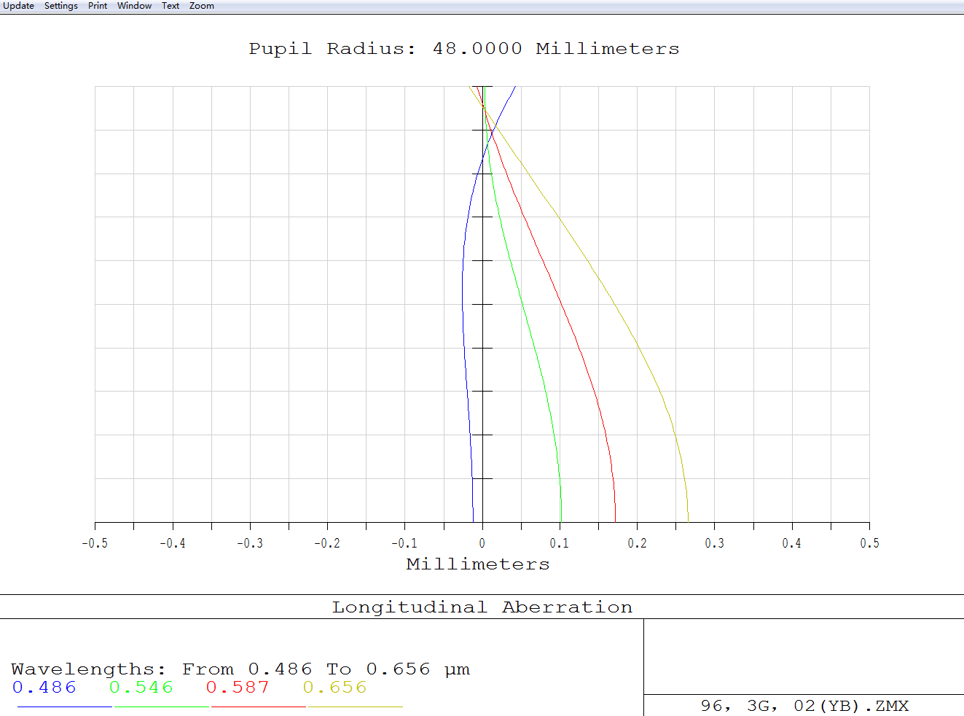Click the Pupil Radius title text
Viewport: 964px width, 716px height.
point(464,49)
